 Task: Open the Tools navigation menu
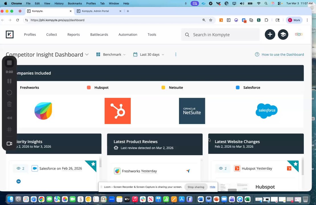click(152, 34)
